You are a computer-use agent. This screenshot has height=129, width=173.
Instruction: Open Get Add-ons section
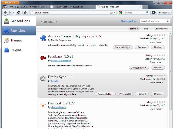19,21
